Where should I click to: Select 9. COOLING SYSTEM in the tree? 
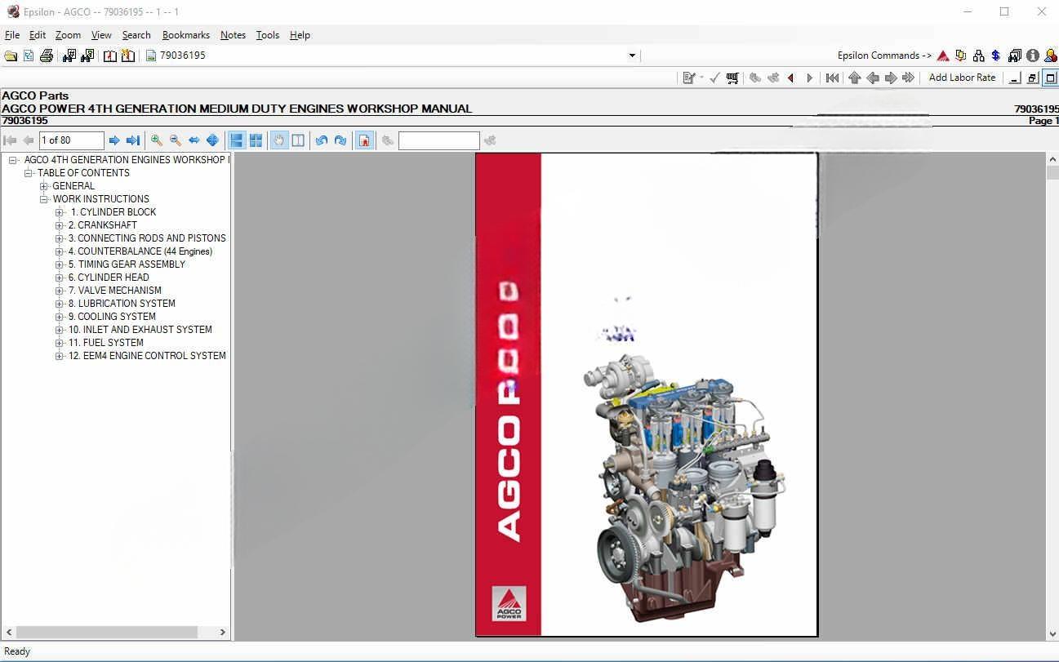112,317
